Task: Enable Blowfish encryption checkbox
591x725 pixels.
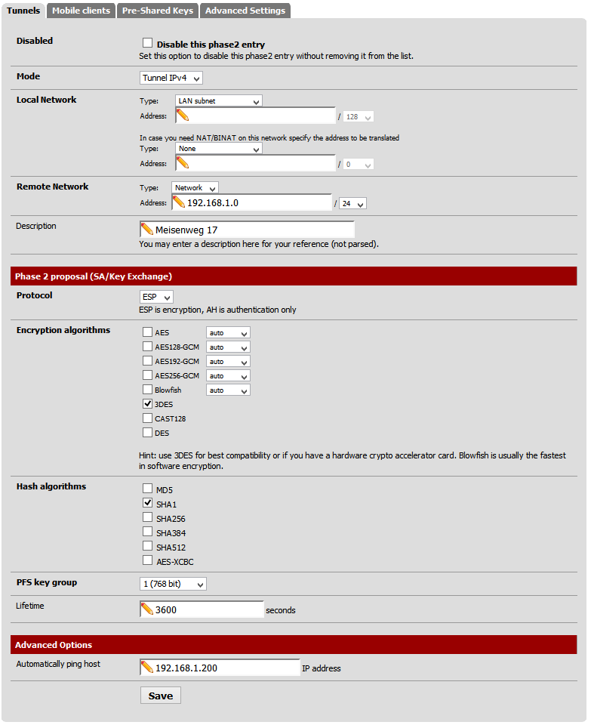Action: click(x=148, y=390)
